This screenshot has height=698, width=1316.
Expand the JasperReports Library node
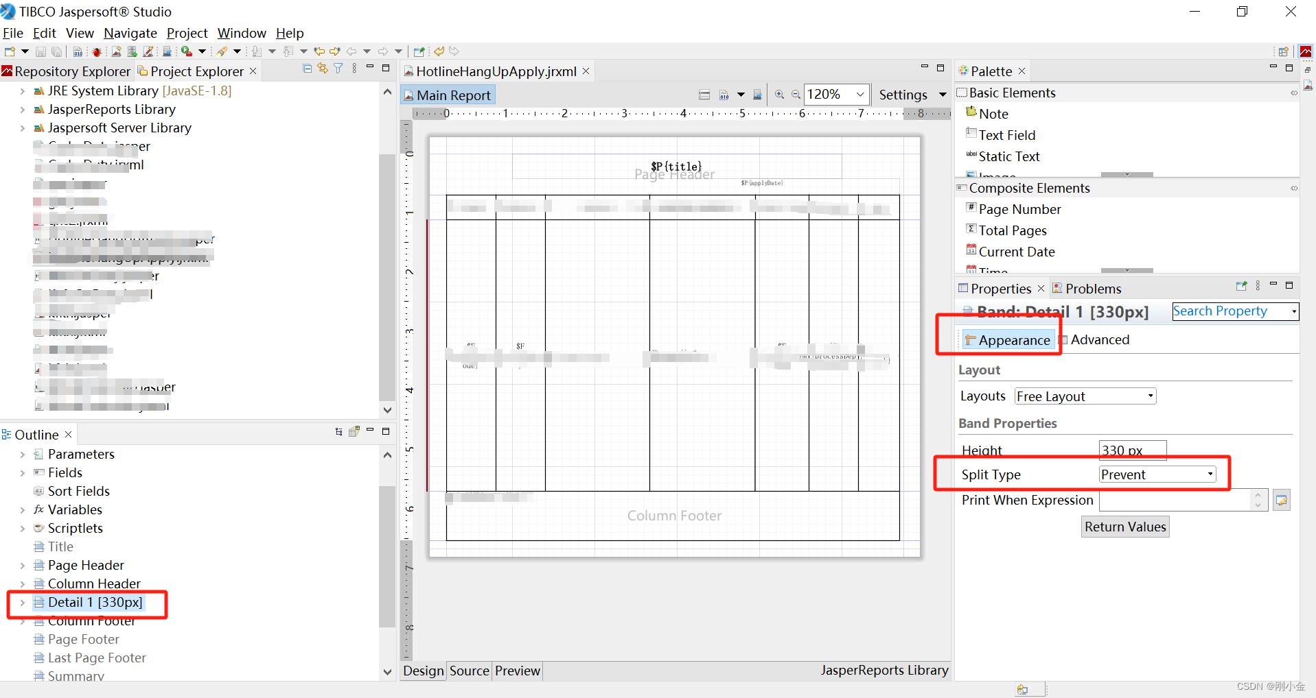[23, 110]
